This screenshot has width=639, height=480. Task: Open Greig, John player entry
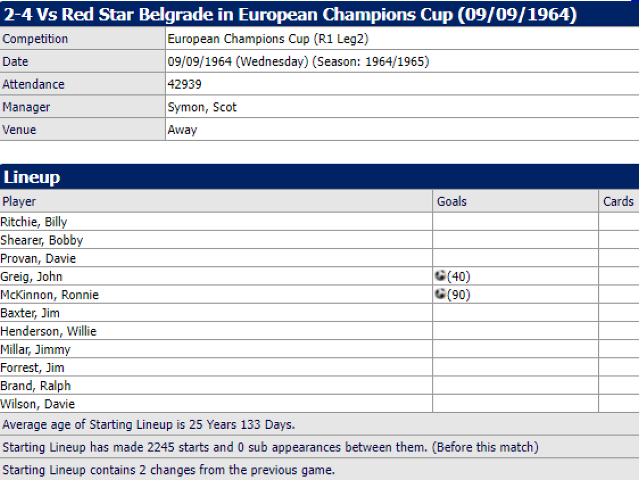31,276
